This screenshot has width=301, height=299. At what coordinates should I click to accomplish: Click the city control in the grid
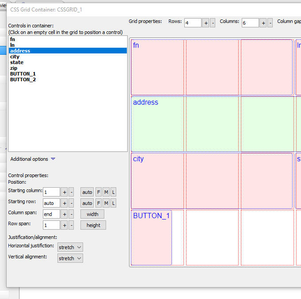tap(212, 181)
